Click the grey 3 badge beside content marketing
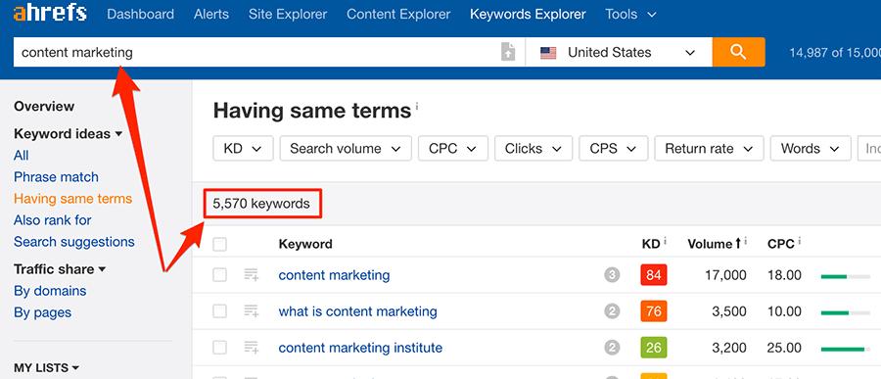The width and height of the screenshot is (881, 379). pyautogui.click(x=612, y=275)
